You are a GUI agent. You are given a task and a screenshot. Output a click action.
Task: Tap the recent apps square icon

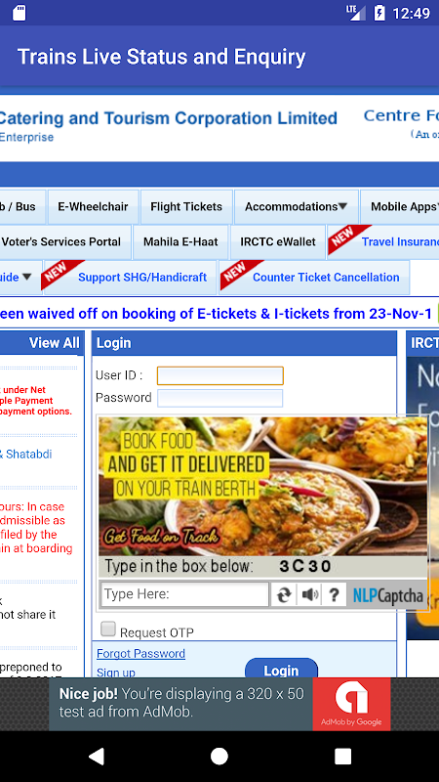click(342, 756)
